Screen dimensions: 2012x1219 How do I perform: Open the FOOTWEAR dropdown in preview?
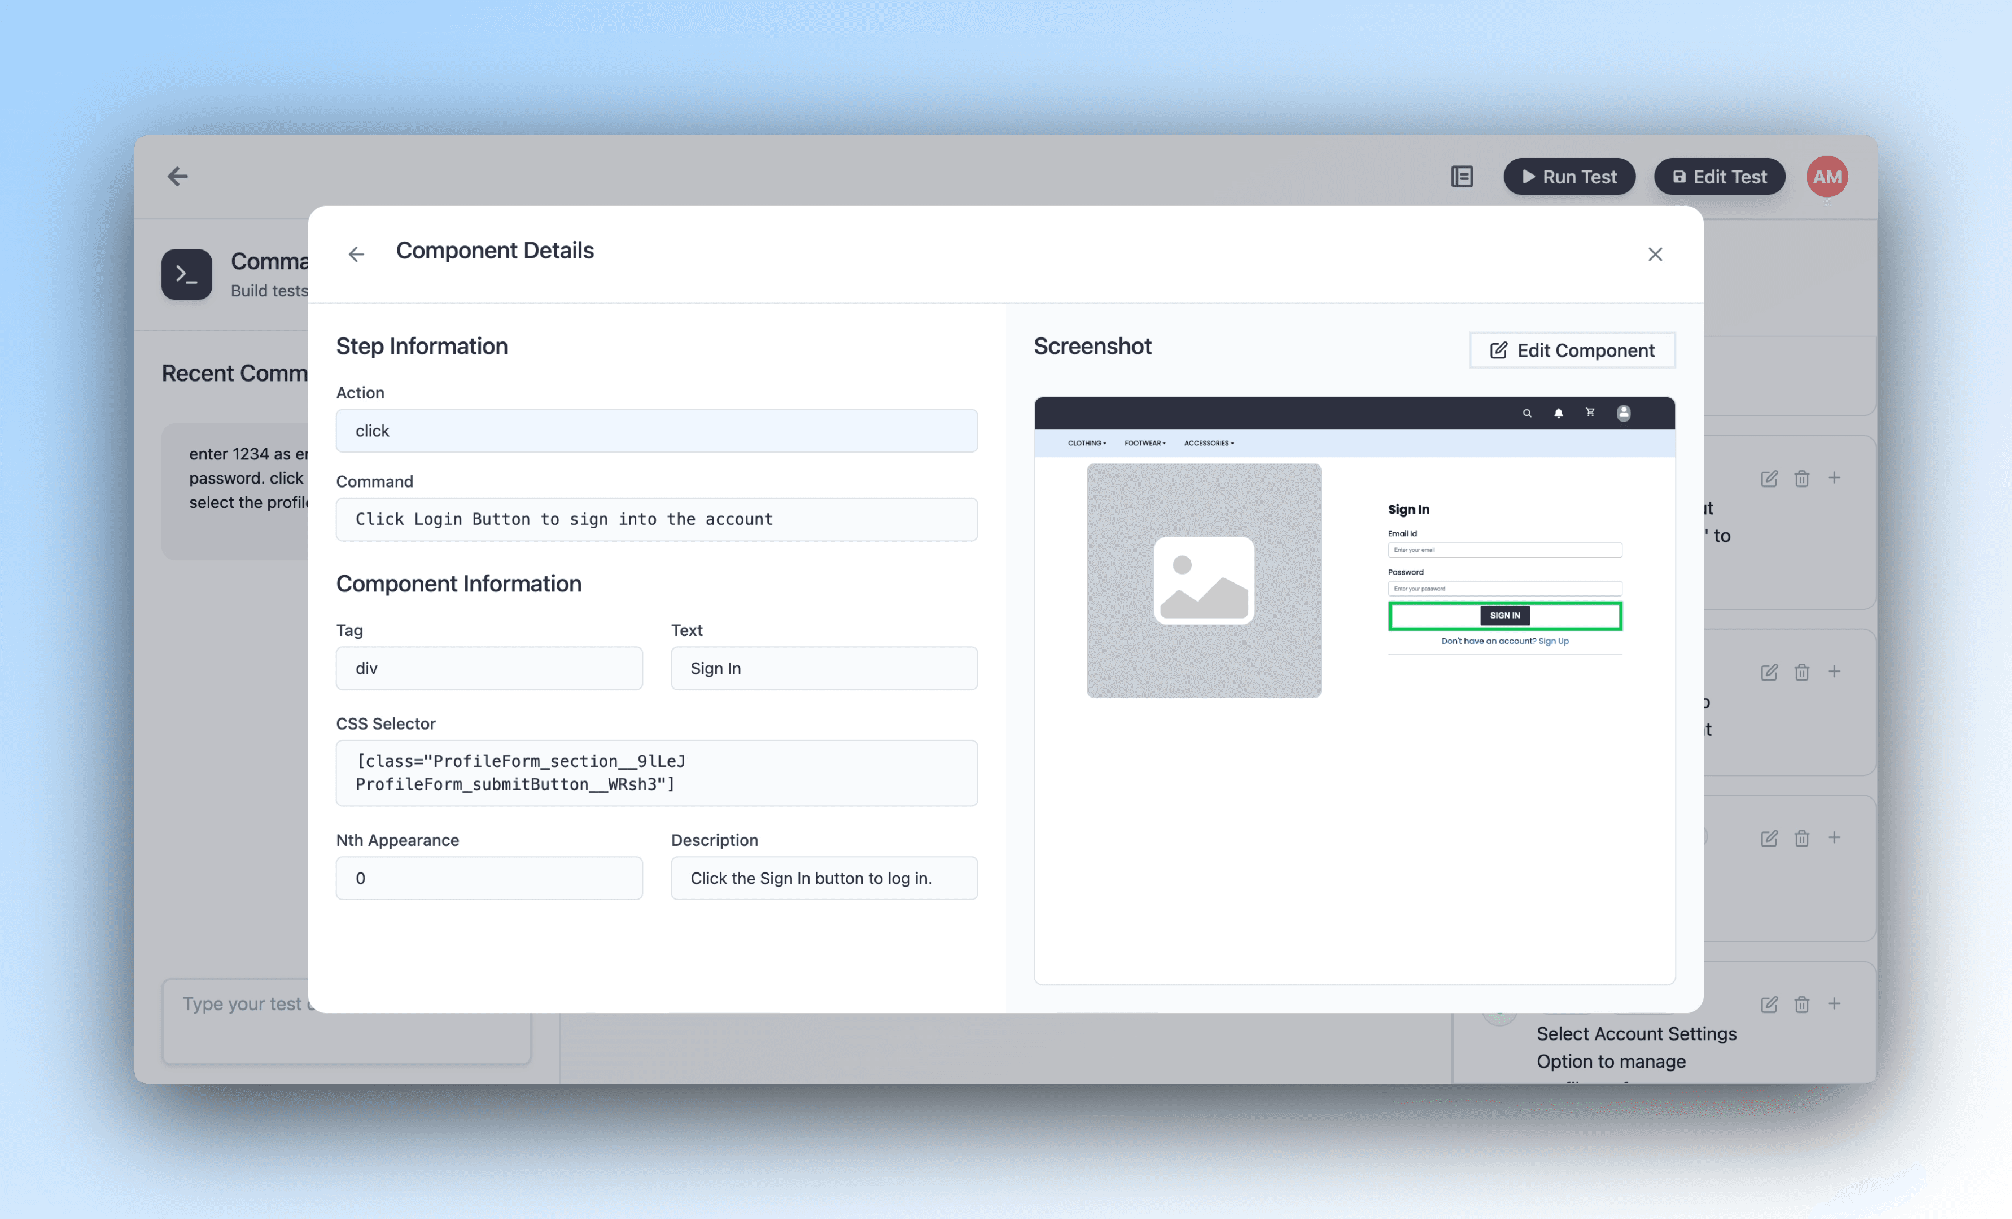(1145, 444)
